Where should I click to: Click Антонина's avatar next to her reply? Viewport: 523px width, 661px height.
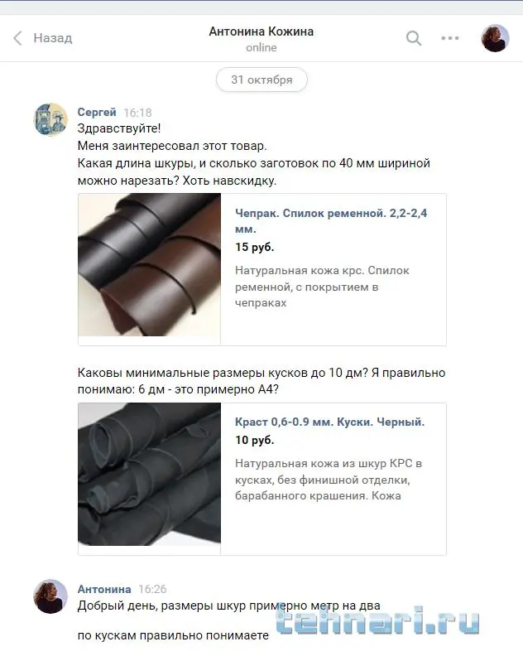tap(50, 596)
